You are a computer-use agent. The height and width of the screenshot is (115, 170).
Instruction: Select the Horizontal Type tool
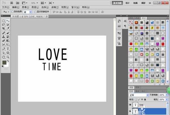click(8, 49)
